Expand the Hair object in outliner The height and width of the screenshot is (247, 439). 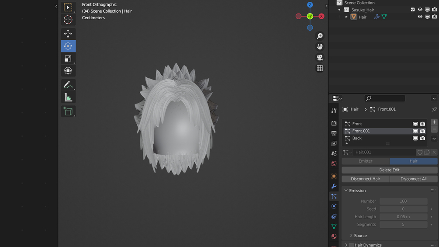click(x=346, y=17)
